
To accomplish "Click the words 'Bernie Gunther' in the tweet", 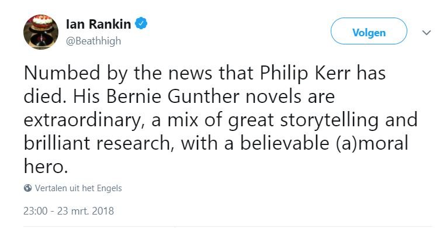I will [x=173, y=96].
